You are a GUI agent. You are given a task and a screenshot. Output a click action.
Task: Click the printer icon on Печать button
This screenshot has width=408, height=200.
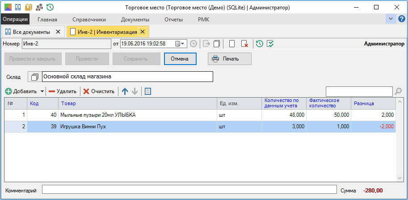point(216,59)
